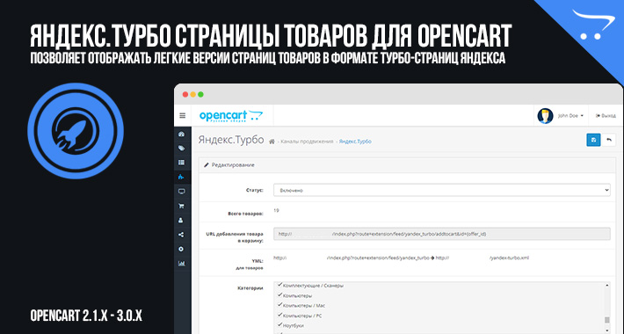Uncheck the 'Компьютеры / Mac' category
624x334 pixels.
[279, 305]
